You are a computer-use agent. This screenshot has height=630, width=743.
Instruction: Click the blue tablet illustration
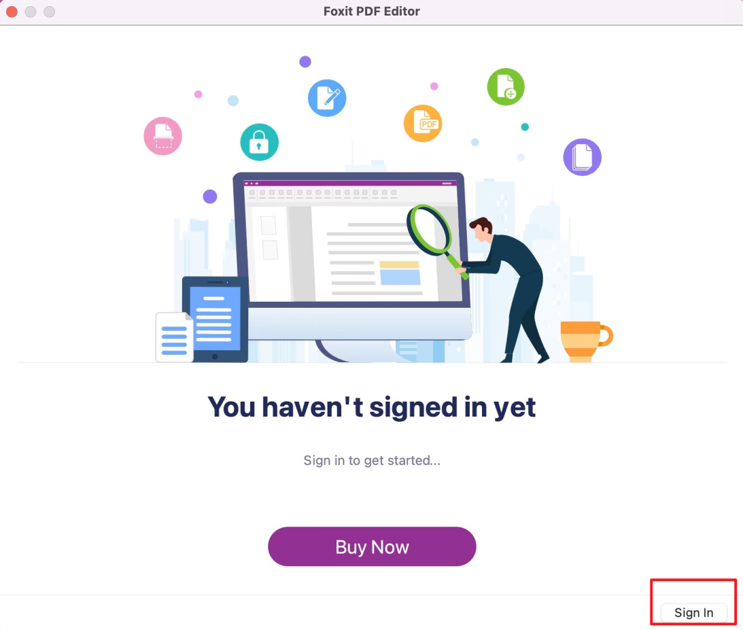point(215,317)
